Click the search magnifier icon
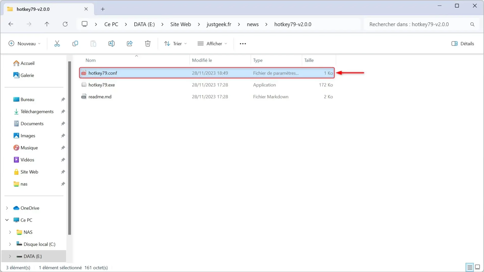The width and height of the screenshot is (484, 272). coord(472,24)
